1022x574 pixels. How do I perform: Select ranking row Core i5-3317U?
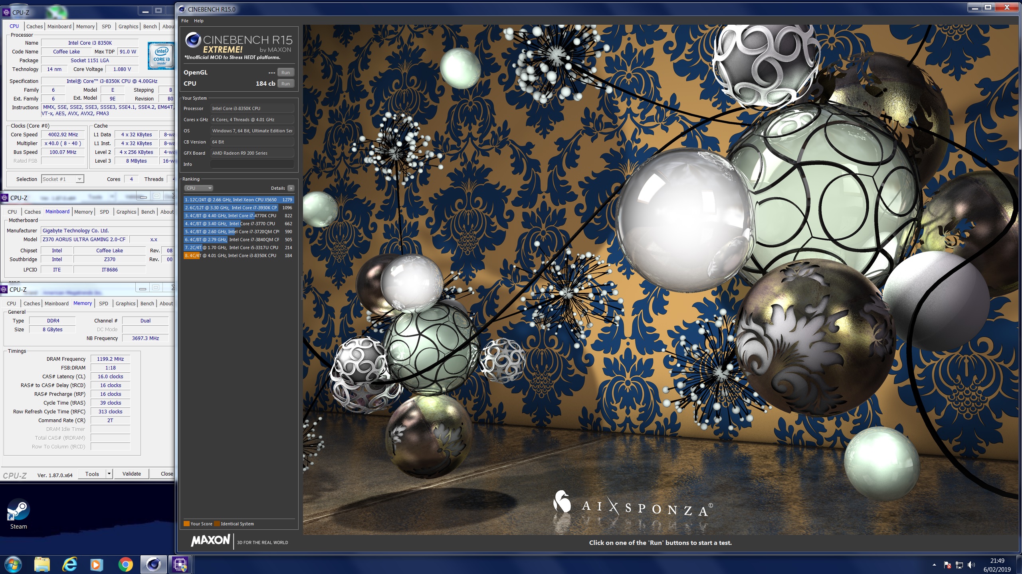(x=239, y=248)
